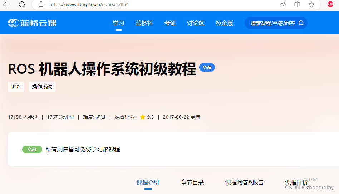
Task: Activate the read aloud icon
Action: (283, 4)
